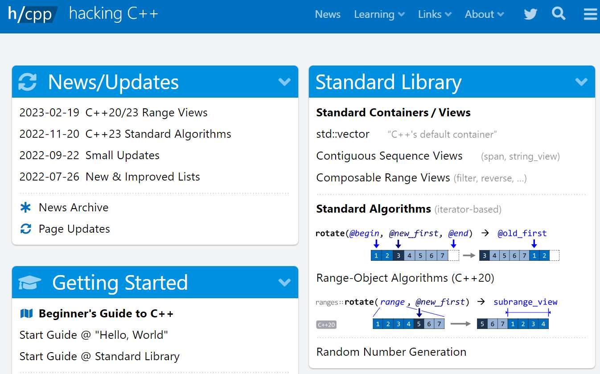600x374 pixels.
Task: Open the Twitter bird icon link
Action: [530, 14]
